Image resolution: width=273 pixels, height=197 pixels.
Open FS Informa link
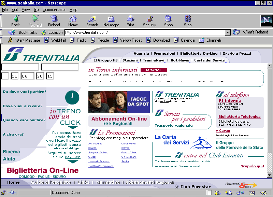[x=230, y=100]
